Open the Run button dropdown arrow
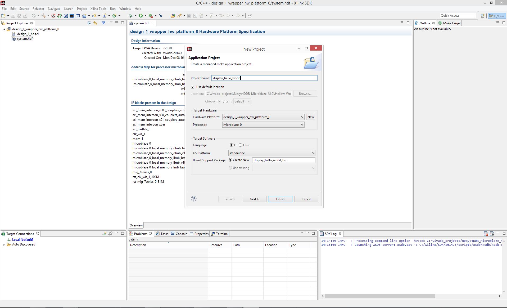507x308 pixels. (146, 16)
